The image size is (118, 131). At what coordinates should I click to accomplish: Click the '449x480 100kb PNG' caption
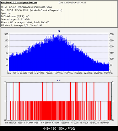coord(59,128)
